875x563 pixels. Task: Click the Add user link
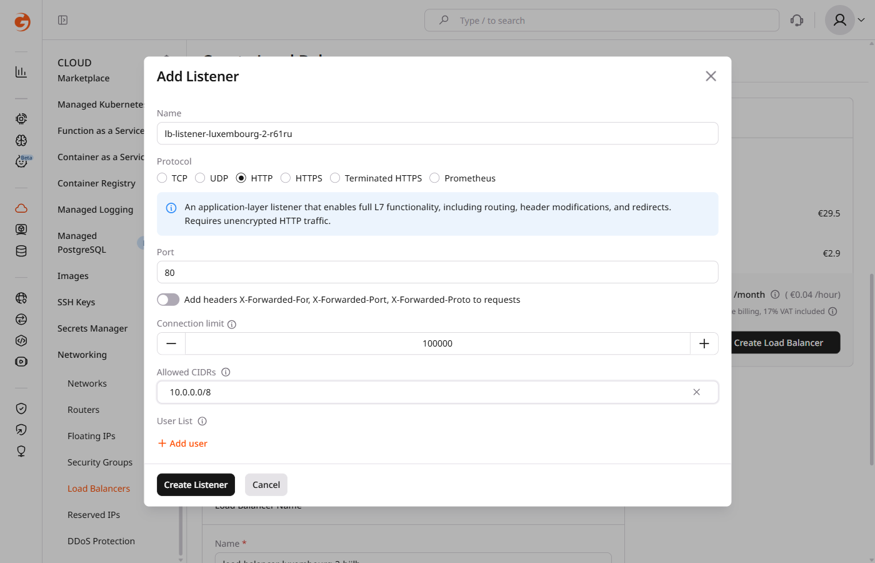[x=182, y=444]
